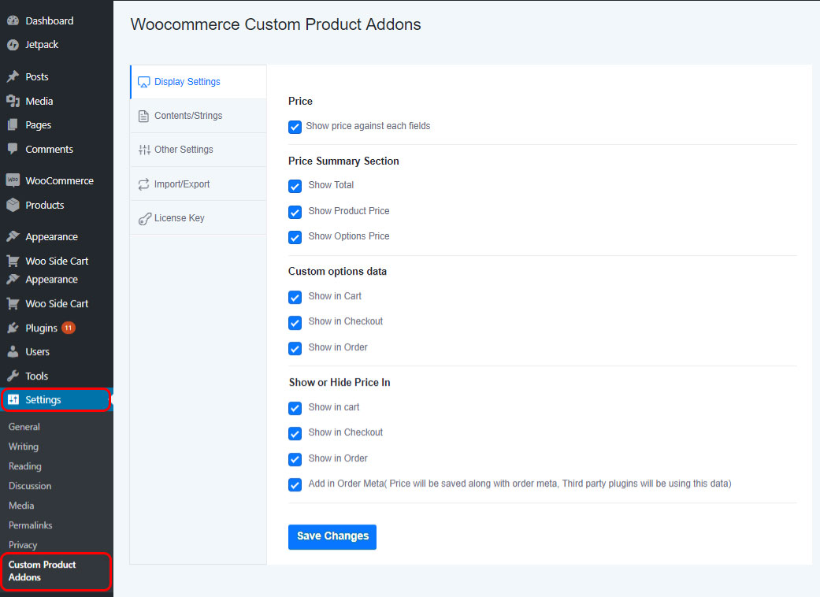
Task: Toggle Show in Cart under Custom options data
Action: pyautogui.click(x=295, y=298)
